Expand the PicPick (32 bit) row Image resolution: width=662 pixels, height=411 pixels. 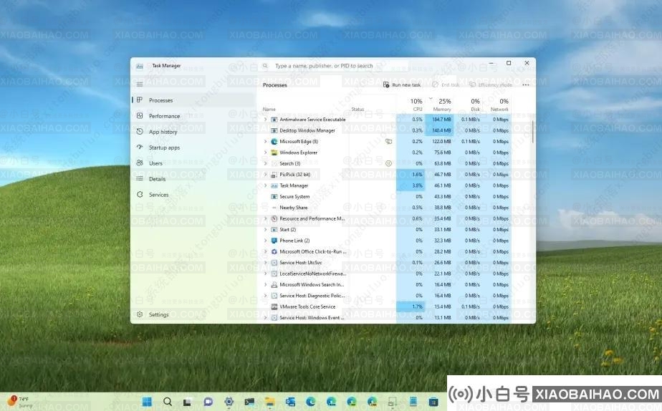coord(266,174)
